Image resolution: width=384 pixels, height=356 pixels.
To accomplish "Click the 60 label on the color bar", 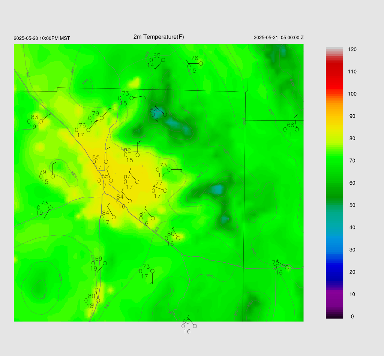I will (x=352, y=183).
